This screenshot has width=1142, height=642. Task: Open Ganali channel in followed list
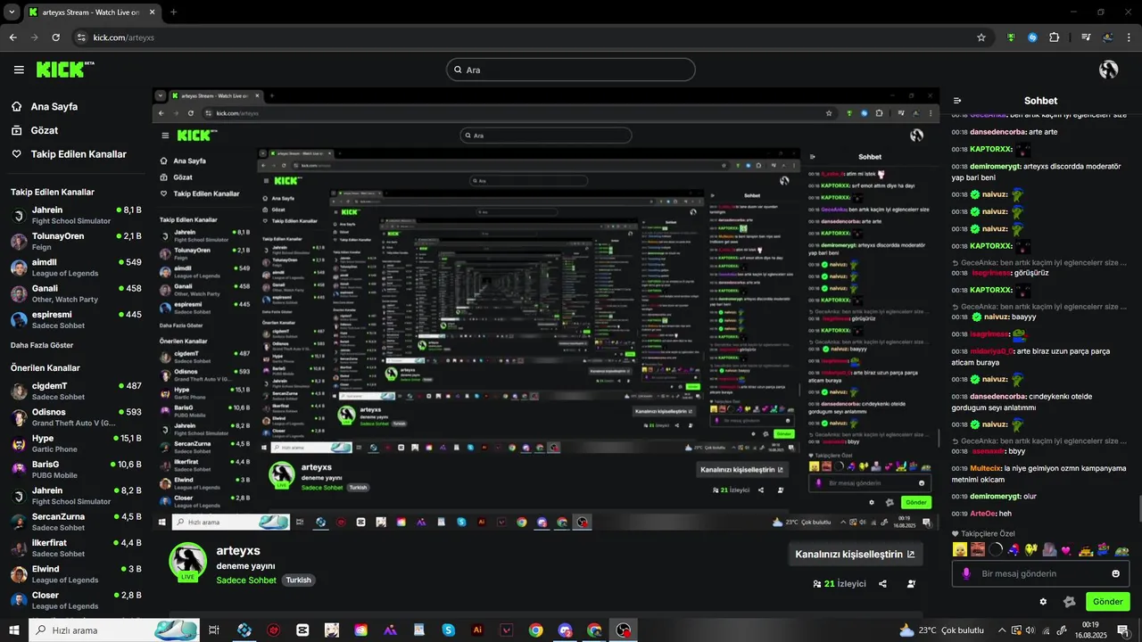tap(76, 293)
